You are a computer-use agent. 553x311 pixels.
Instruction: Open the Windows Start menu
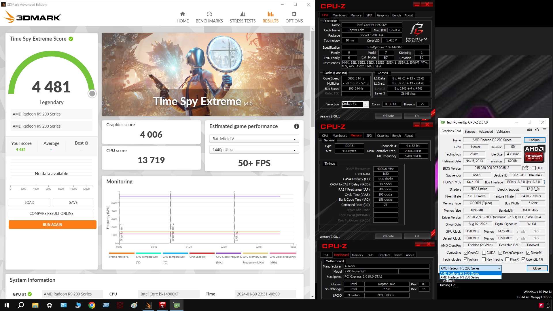pyautogui.click(x=7, y=305)
